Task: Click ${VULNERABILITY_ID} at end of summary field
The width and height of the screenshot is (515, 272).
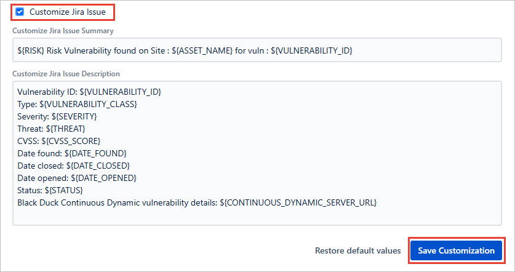Action: (x=315, y=50)
